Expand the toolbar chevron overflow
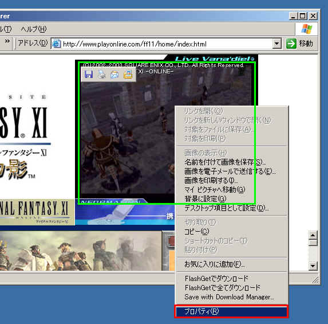328x324 pixels. pyautogui.click(x=7, y=41)
